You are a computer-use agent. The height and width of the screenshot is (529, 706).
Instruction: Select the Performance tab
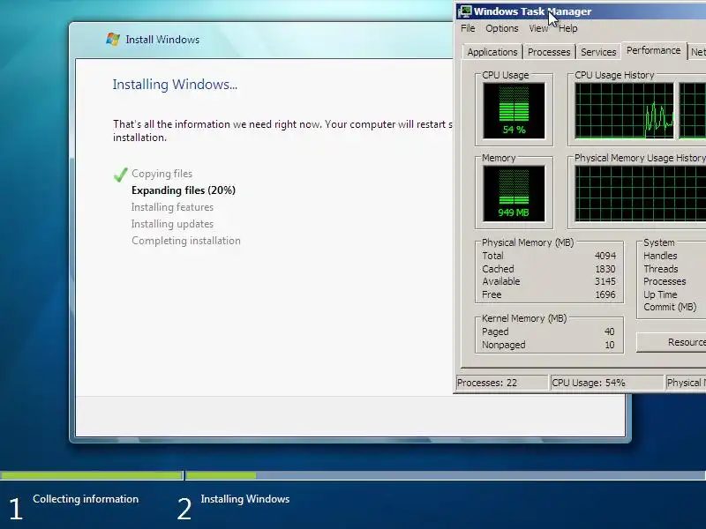(x=653, y=50)
